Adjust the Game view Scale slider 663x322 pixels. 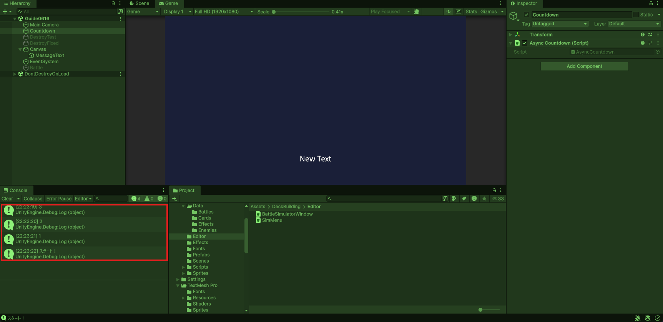(301, 11)
